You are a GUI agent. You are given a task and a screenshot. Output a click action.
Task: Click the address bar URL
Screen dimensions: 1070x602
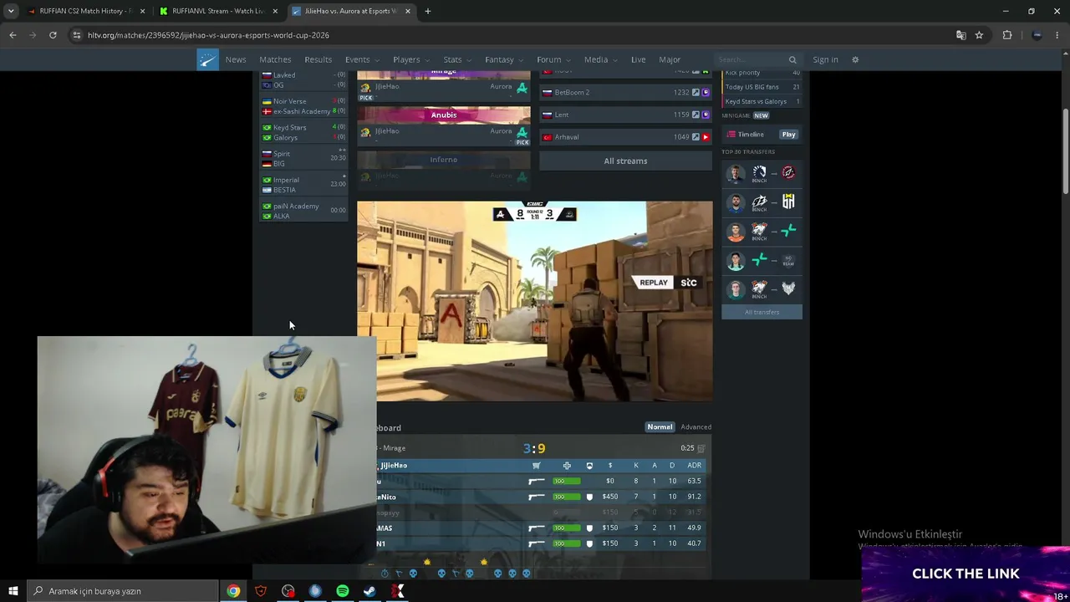(208, 35)
